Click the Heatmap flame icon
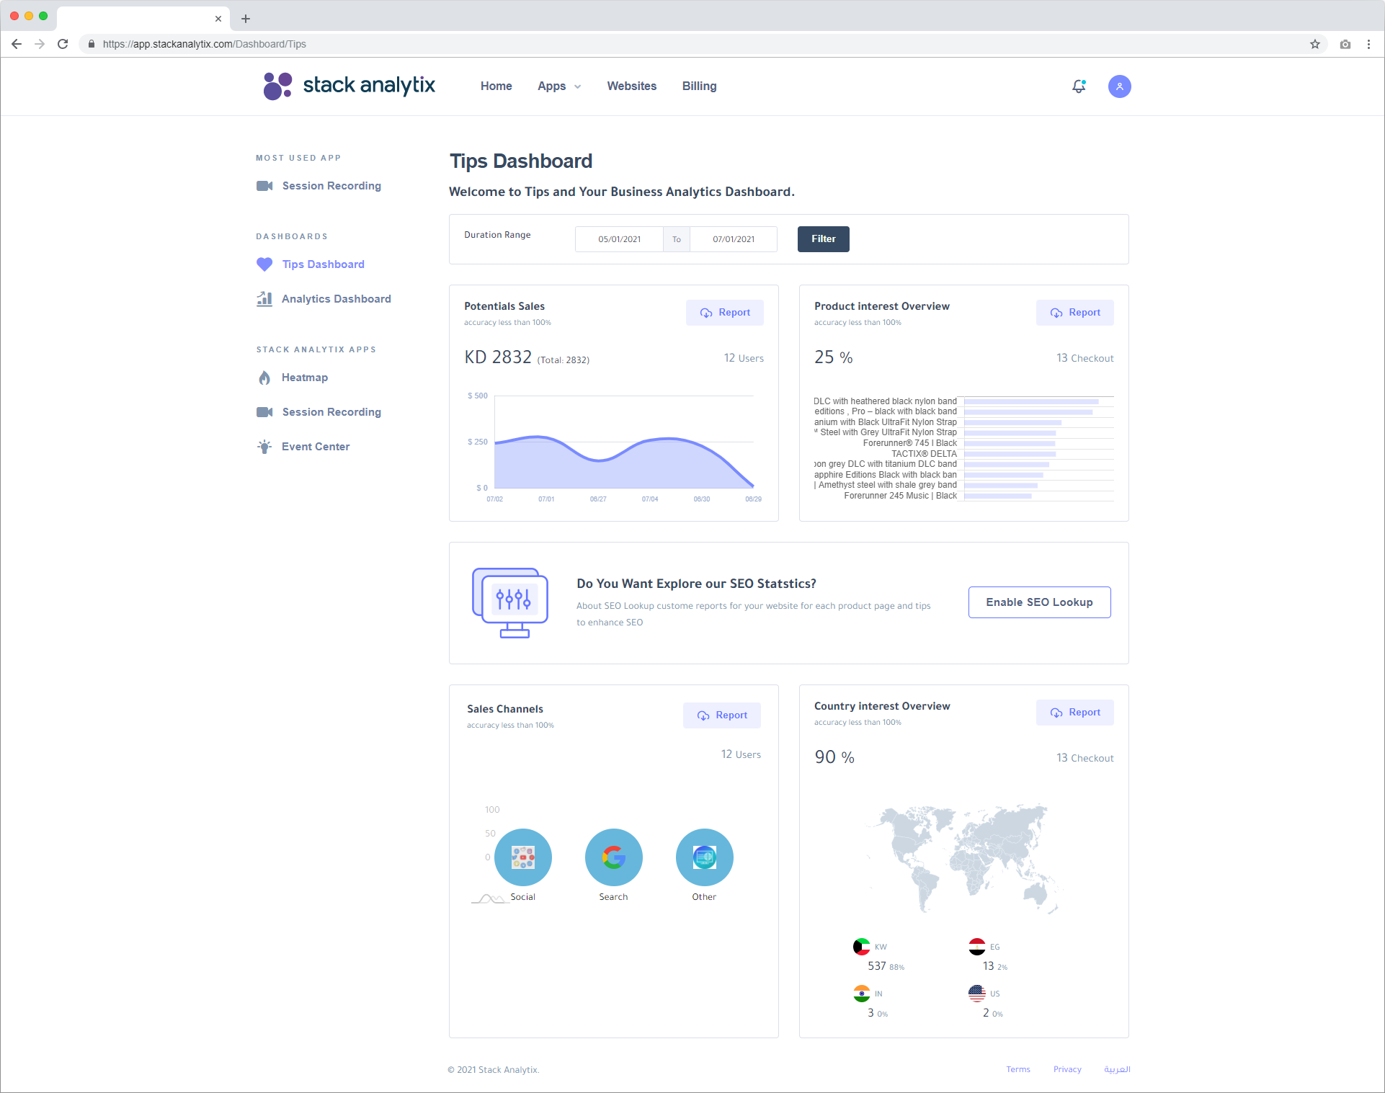Image resolution: width=1385 pixels, height=1093 pixels. pyautogui.click(x=264, y=377)
